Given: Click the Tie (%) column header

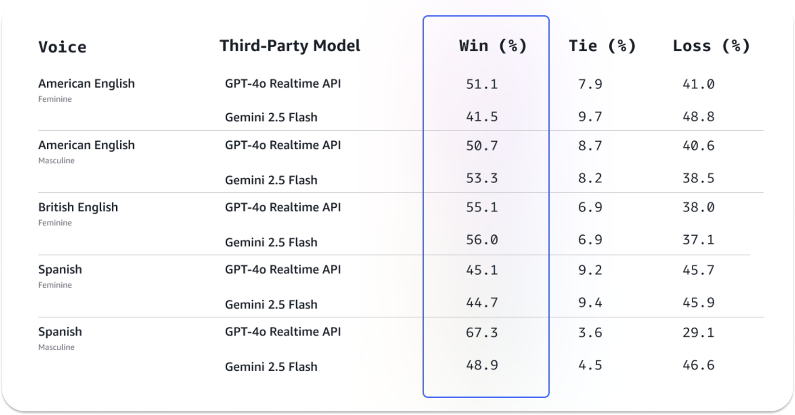Looking at the screenshot, I should tap(603, 46).
